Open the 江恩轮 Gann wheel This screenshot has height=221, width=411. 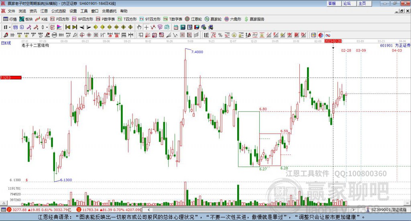point(193,19)
